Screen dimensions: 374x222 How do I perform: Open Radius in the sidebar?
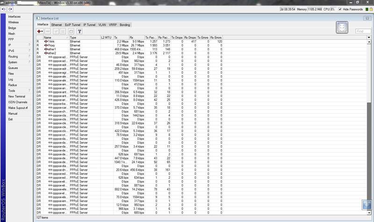pyautogui.click(x=13, y=85)
